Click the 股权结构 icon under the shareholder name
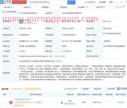Viewport: 127px width, 108px height. pyautogui.click(x=15, y=105)
